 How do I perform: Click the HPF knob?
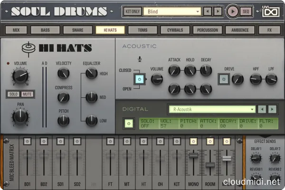click(x=256, y=79)
